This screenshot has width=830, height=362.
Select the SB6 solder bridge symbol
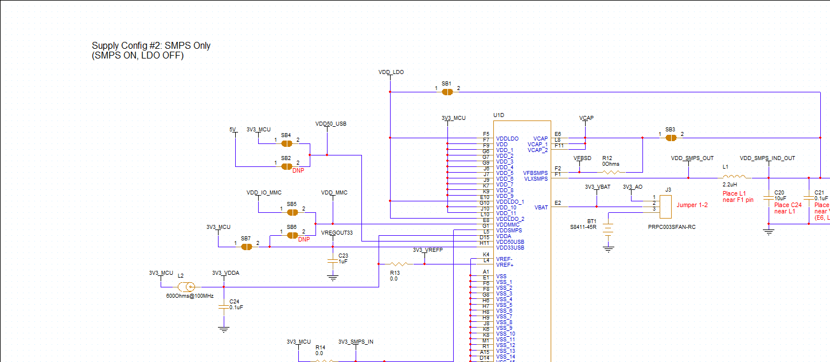(x=292, y=235)
